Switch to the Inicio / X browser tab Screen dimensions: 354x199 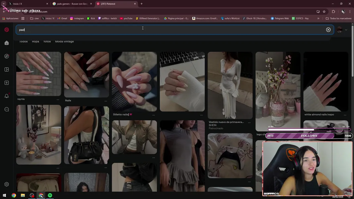point(28,4)
